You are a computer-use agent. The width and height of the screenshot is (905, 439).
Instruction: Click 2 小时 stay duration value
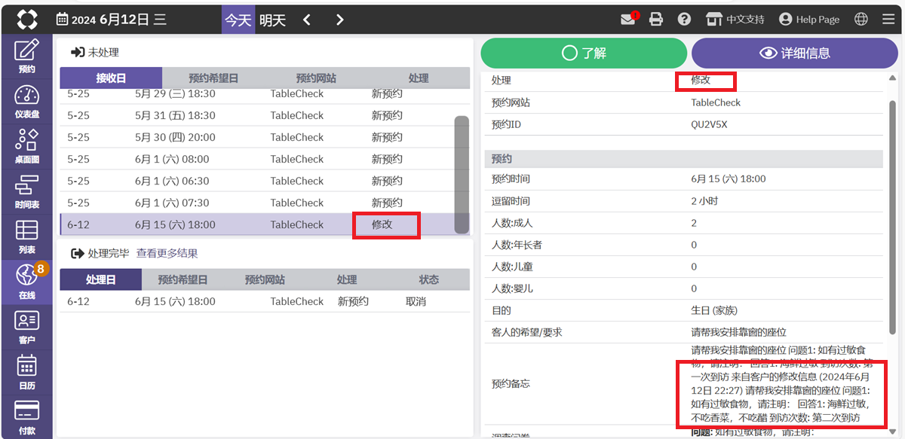704,201
